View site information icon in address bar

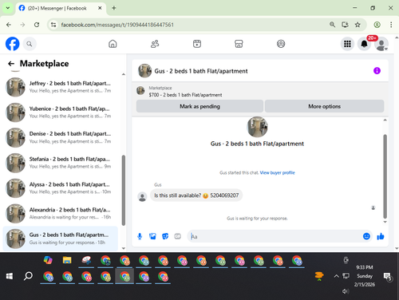click(x=53, y=25)
